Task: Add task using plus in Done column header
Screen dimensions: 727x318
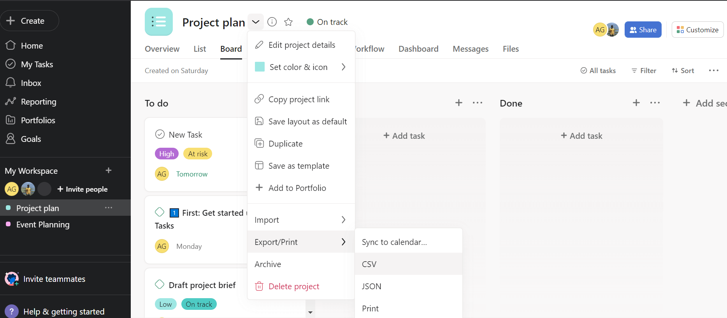Action: [636, 103]
